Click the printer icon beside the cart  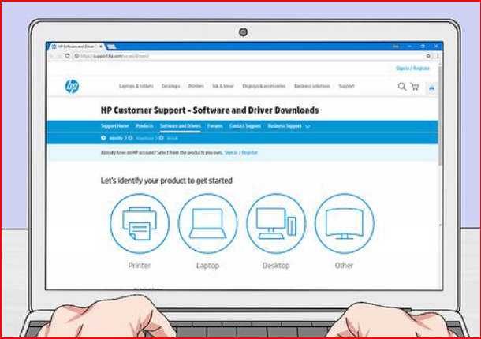431,88
